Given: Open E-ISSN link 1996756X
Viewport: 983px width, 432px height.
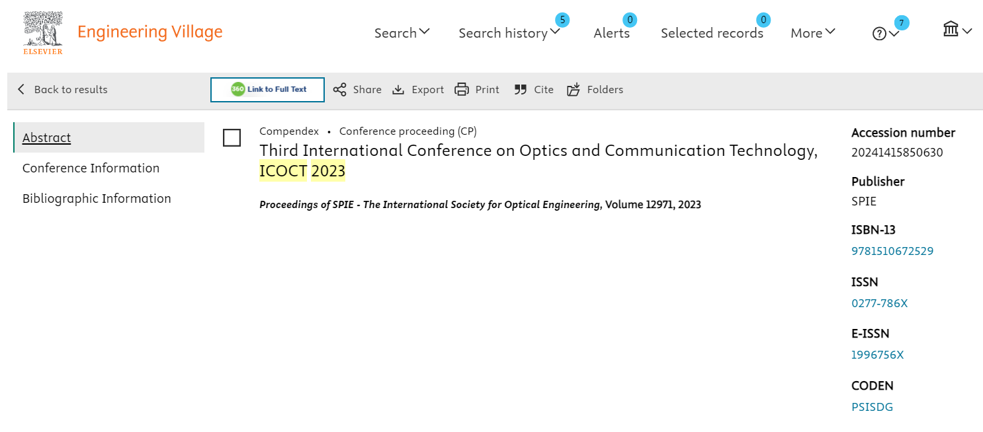Looking at the screenshot, I should (877, 355).
